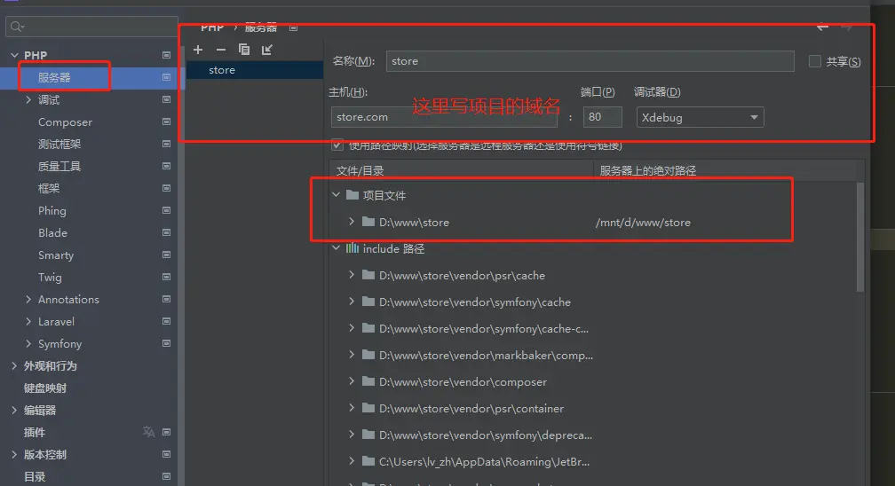Click project-level icon beside PHP row
The height and width of the screenshot is (486, 895).
(x=166, y=55)
